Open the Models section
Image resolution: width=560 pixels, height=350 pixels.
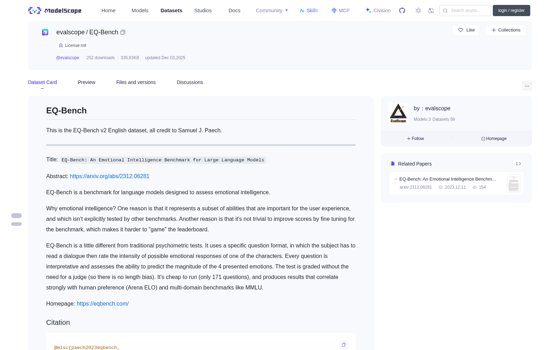[x=140, y=10]
